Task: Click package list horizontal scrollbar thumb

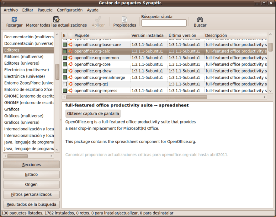Action: click(136, 97)
